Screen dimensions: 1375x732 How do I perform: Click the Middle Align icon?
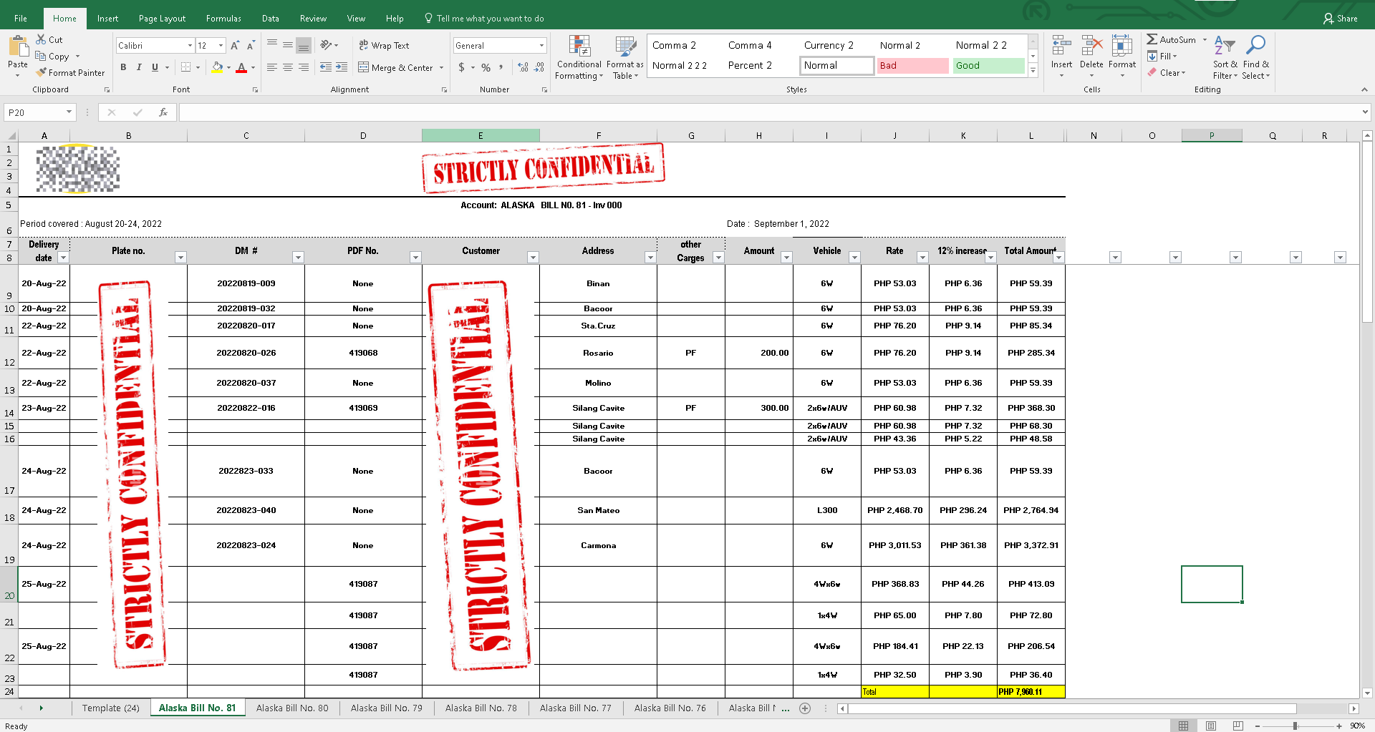[x=288, y=45]
